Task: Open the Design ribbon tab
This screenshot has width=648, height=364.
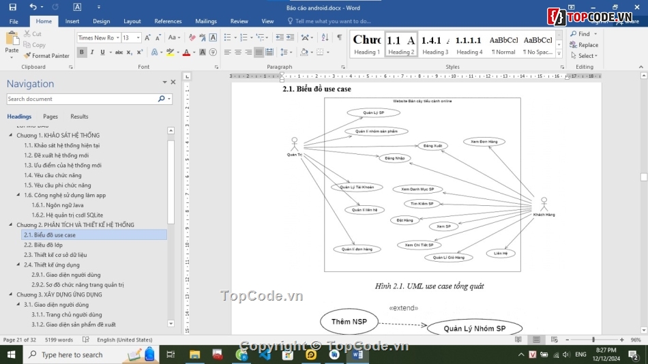Action: click(x=101, y=21)
